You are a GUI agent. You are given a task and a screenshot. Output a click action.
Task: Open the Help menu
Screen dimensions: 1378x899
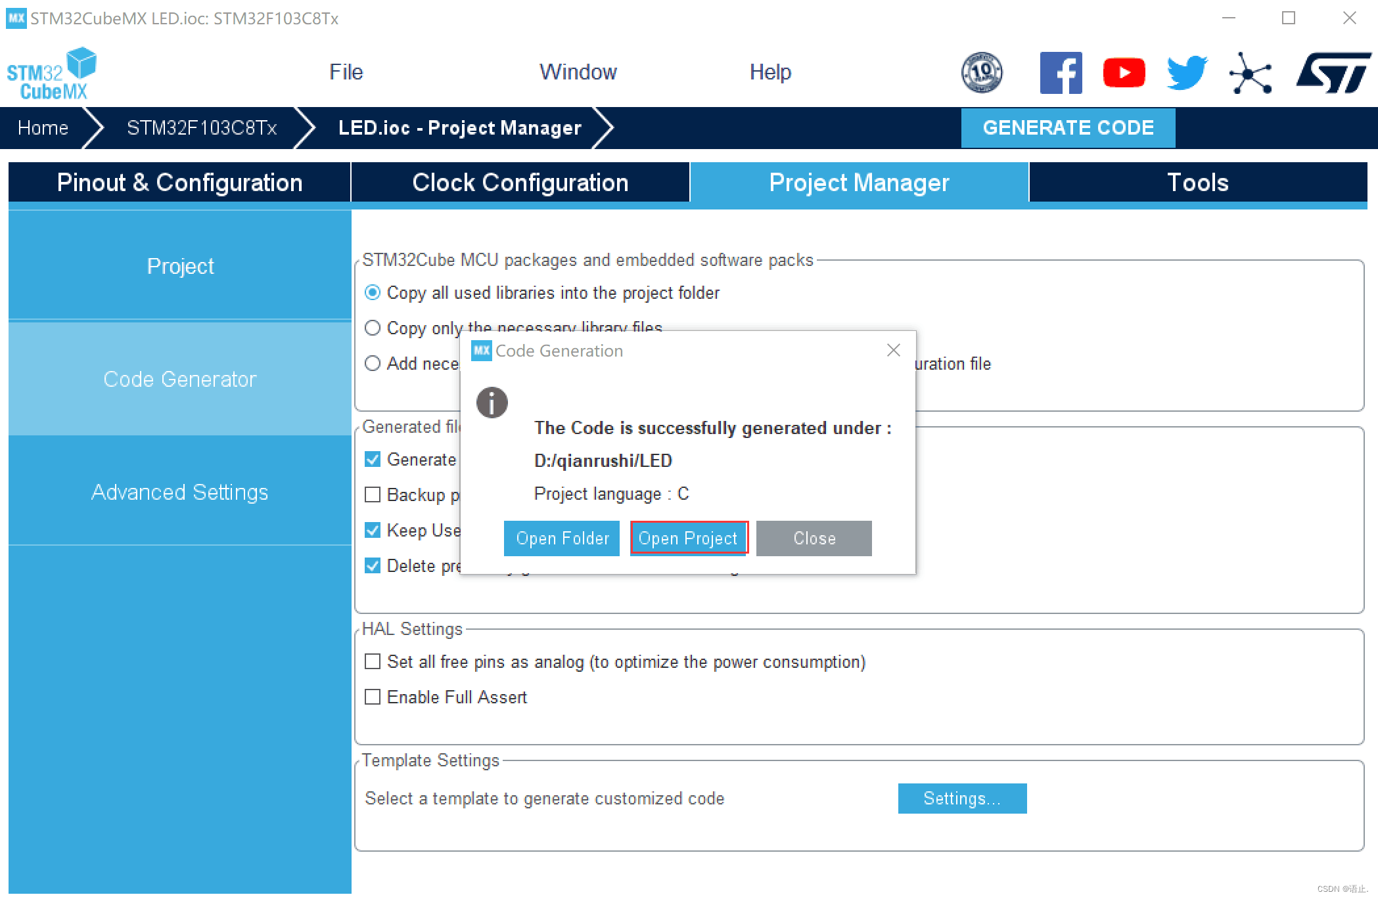coord(770,72)
